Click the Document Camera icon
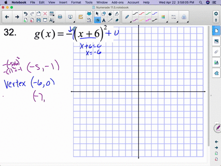This screenshot has height=166, width=221. pyautogui.click(x=89, y=20)
